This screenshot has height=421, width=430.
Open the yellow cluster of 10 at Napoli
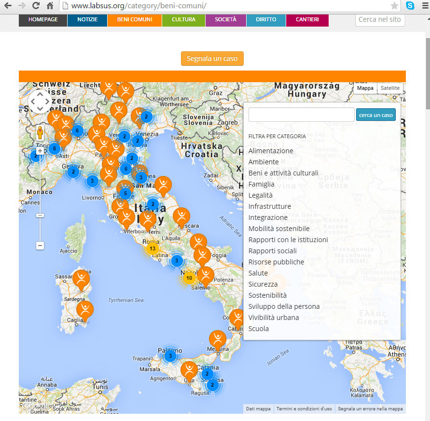(x=189, y=278)
